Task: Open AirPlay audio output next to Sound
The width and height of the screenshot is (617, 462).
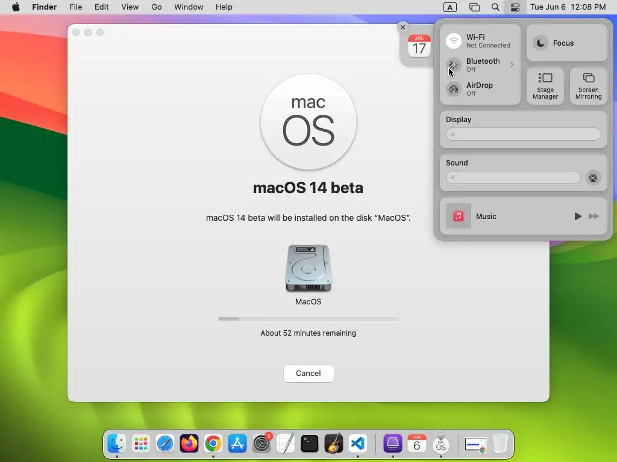Action: click(x=593, y=177)
